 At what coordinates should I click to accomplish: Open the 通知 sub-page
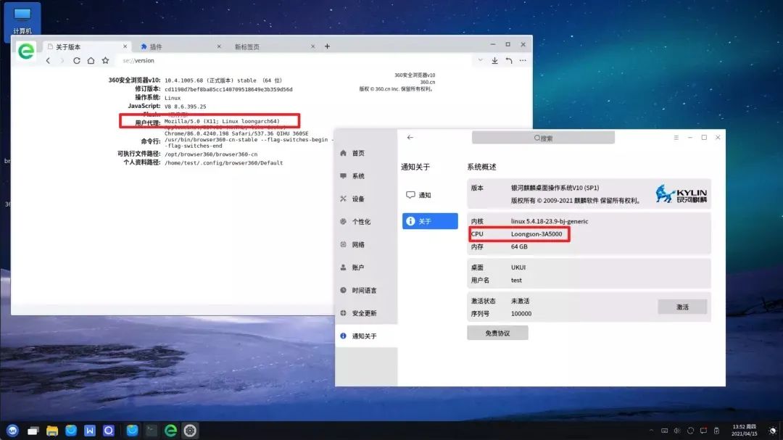pos(430,195)
